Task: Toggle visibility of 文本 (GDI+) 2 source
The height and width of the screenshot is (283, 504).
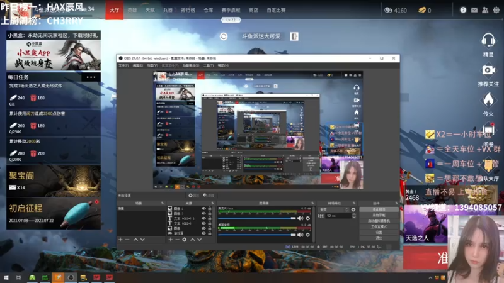Action: click(203, 218)
